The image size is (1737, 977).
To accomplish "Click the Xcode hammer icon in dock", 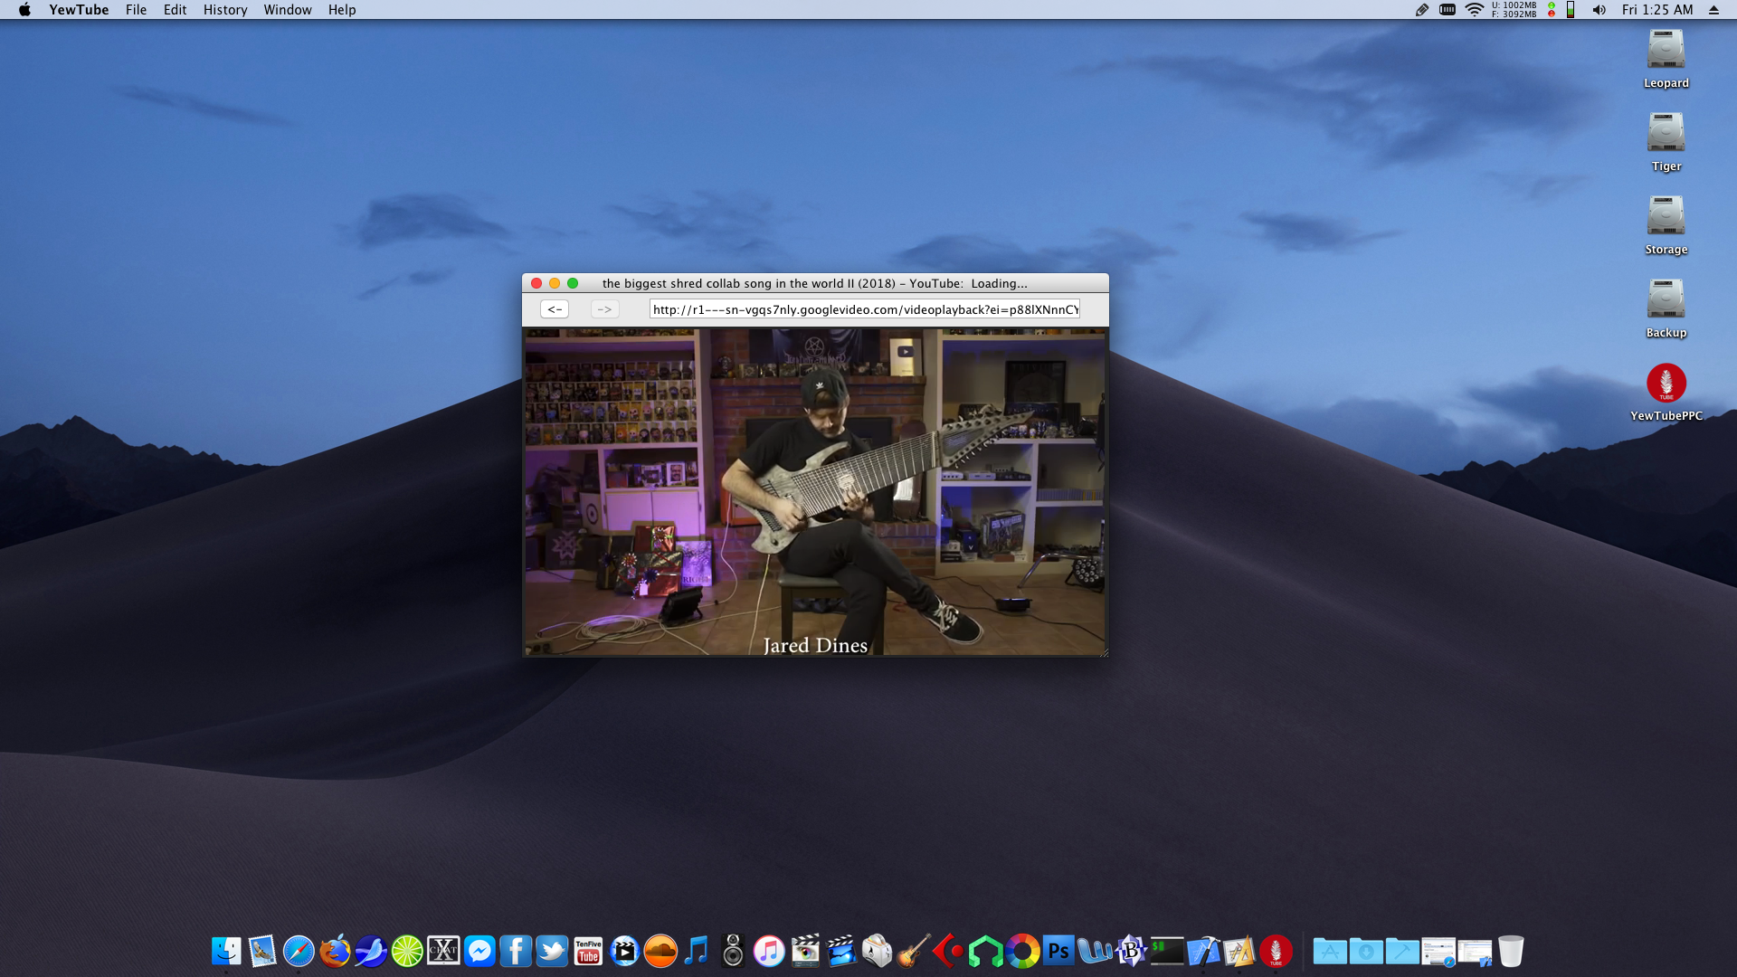I will 1203,951.
